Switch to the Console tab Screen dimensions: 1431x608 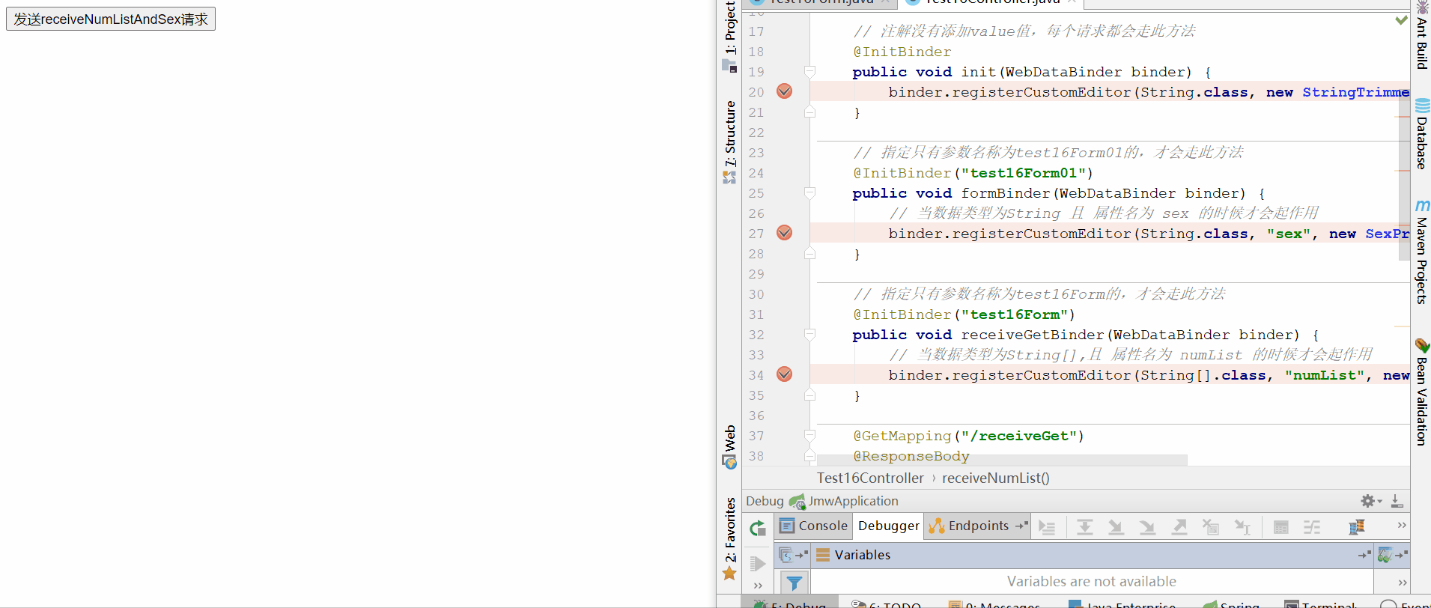coord(814,526)
